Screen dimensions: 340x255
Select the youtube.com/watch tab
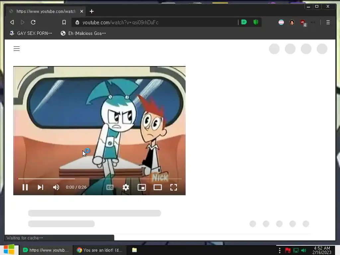(x=46, y=11)
